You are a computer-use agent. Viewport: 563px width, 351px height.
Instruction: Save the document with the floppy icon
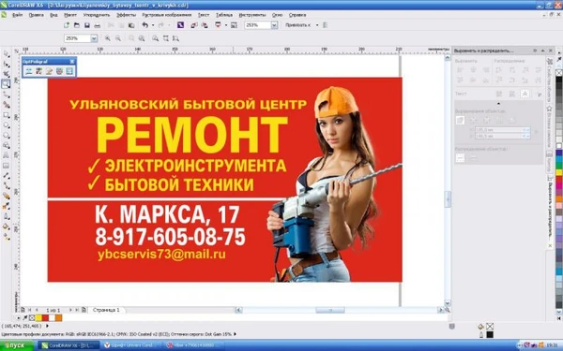tap(87, 25)
